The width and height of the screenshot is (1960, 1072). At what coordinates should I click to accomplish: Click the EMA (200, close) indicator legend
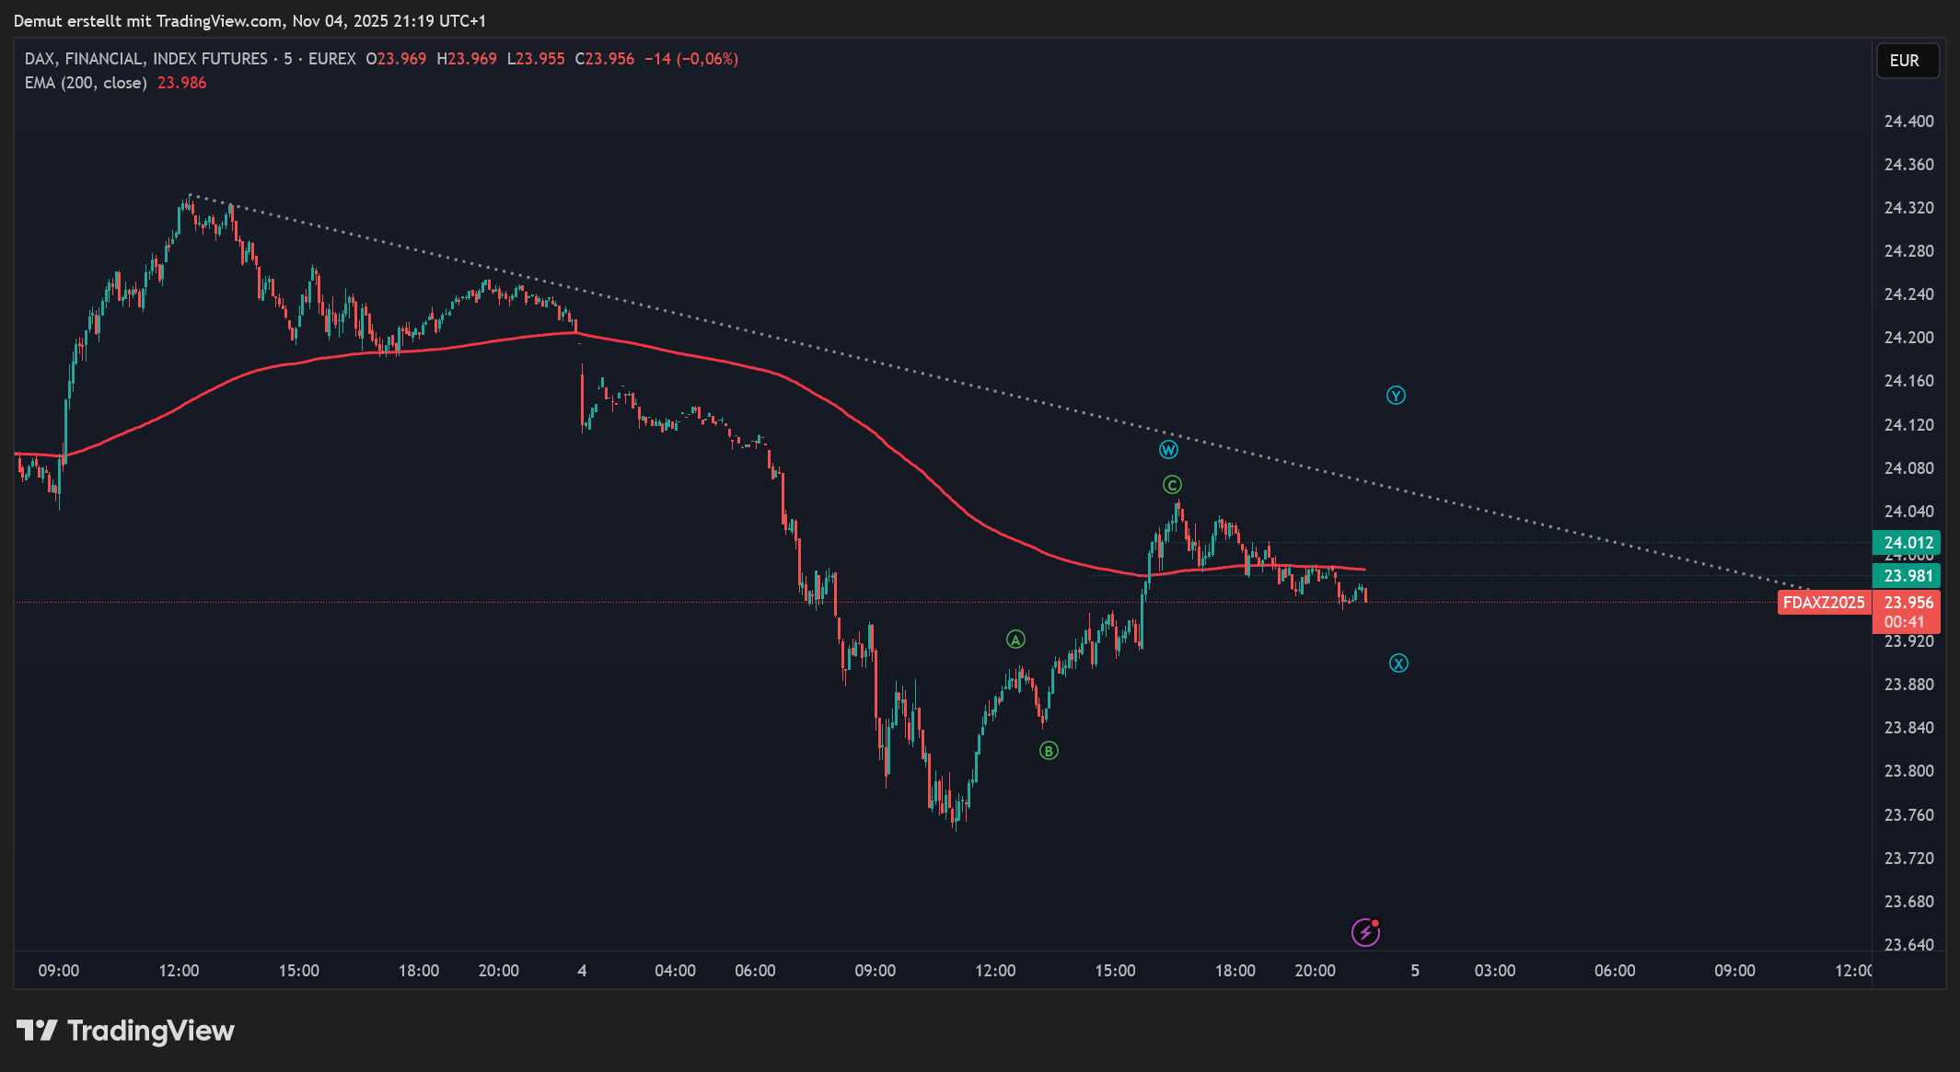[x=86, y=83]
